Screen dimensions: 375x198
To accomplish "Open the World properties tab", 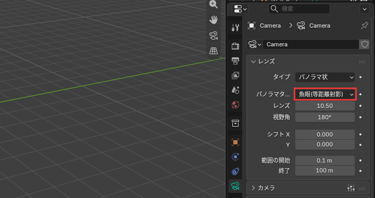I will coord(235,105).
